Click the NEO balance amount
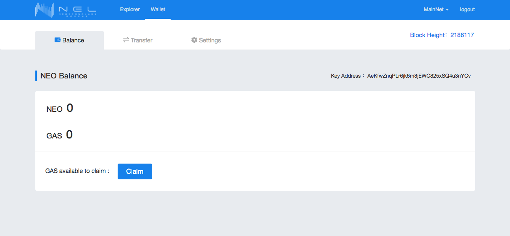The width and height of the screenshot is (510, 236). tap(70, 108)
